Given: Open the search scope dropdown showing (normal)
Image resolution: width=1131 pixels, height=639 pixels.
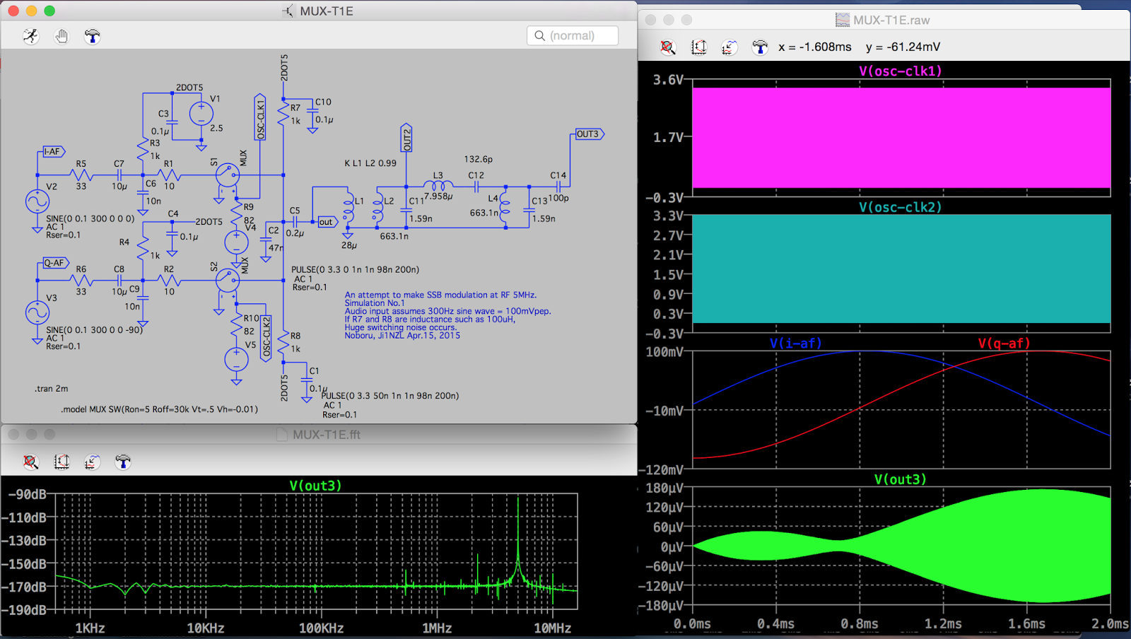Looking at the screenshot, I should pyautogui.click(x=573, y=35).
